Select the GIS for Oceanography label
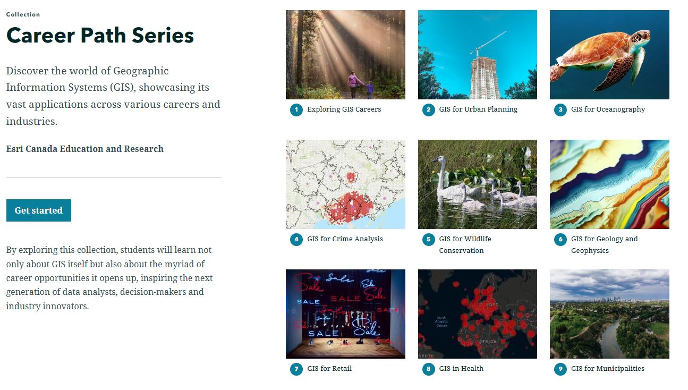This screenshot has width=688, height=390. click(608, 109)
